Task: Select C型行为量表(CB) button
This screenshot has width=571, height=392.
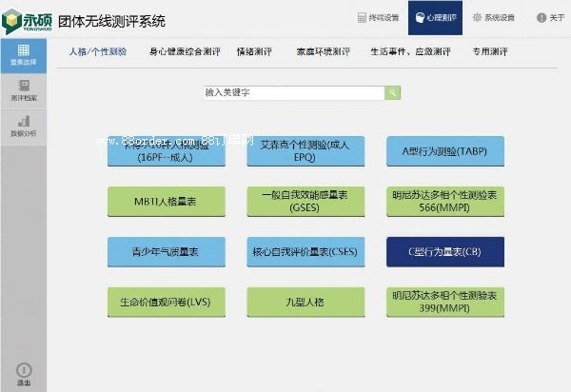Action: click(x=444, y=251)
